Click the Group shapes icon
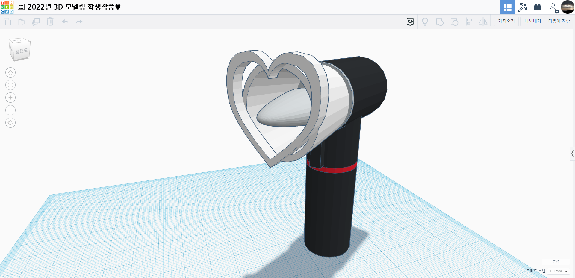The height and width of the screenshot is (278, 575). click(x=440, y=22)
